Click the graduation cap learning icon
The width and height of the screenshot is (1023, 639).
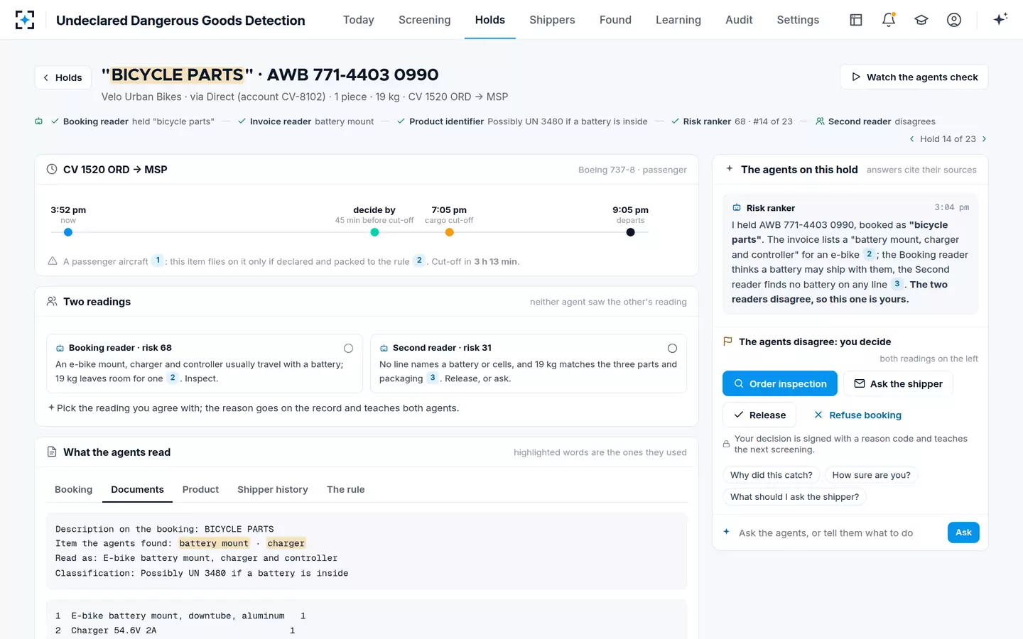[921, 20]
